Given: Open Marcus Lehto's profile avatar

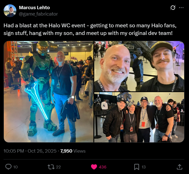Looking at the screenshot, I should coord(10,11).
